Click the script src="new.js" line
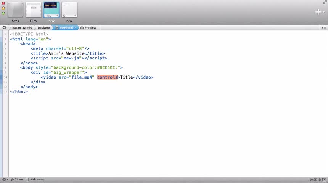This screenshot has height=183, width=328. point(69,58)
